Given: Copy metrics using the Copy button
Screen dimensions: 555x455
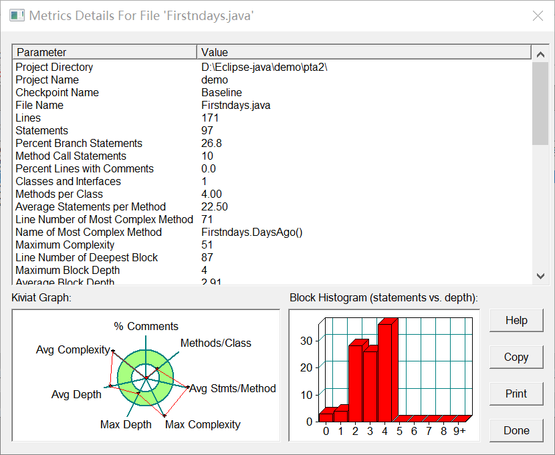Looking at the screenshot, I should [516, 357].
